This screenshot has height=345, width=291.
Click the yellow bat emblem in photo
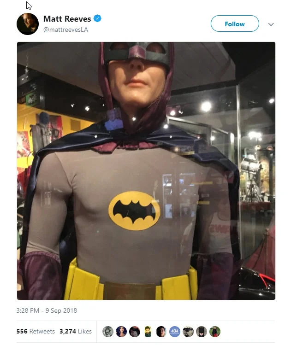(134, 211)
